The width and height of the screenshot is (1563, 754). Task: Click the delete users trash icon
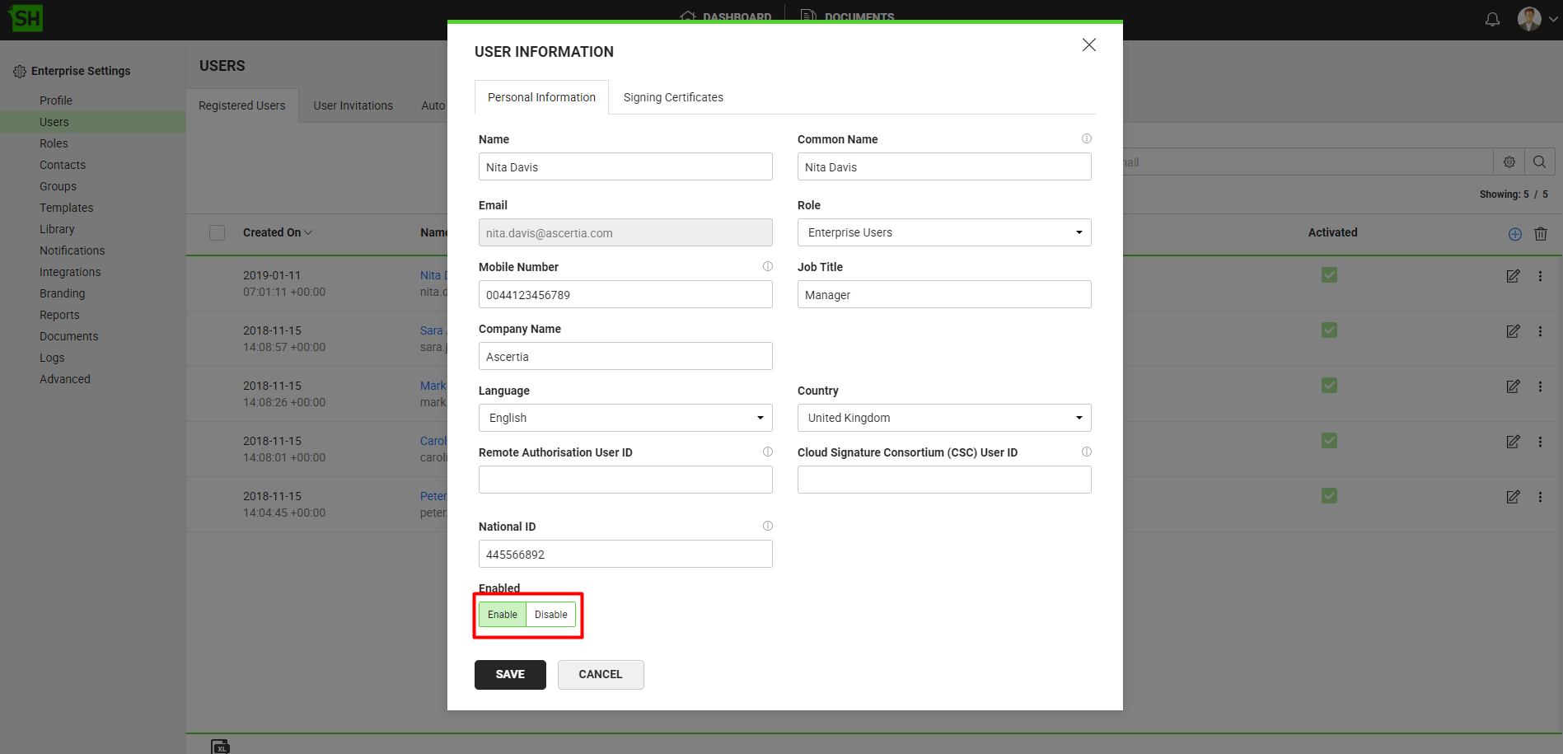coord(1540,234)
